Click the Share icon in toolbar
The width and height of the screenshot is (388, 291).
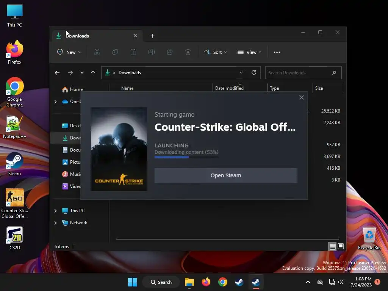[x=170, y=52]
